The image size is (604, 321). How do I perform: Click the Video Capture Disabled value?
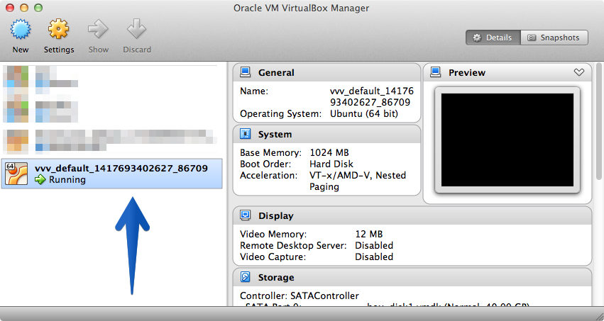(x=374, y=257)
